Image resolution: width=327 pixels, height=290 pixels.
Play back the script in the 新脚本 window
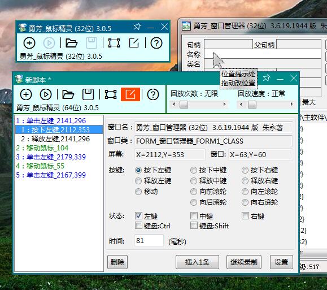coord(46,94)
